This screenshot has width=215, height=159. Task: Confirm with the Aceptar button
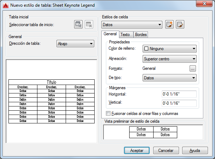pos(137,151)
